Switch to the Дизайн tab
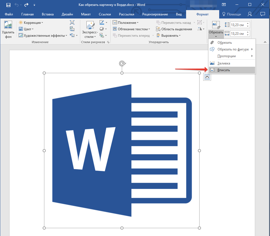Viewport: 270px width, 236px height. coord(67,14)
